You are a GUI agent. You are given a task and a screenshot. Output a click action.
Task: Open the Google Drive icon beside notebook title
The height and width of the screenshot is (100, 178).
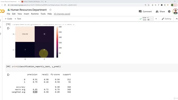(x=9, y=10)
